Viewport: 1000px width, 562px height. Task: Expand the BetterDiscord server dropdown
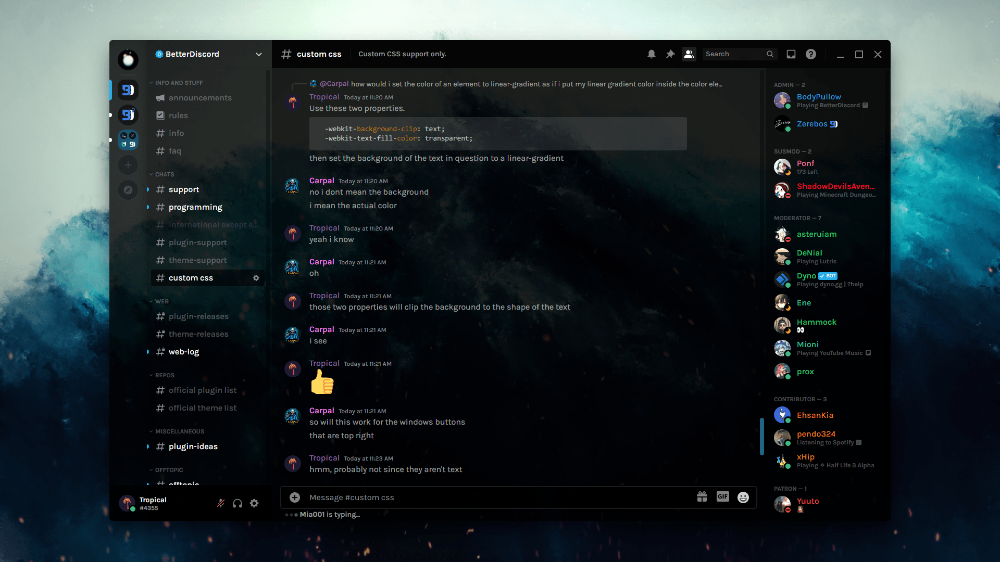coord(259,54)
